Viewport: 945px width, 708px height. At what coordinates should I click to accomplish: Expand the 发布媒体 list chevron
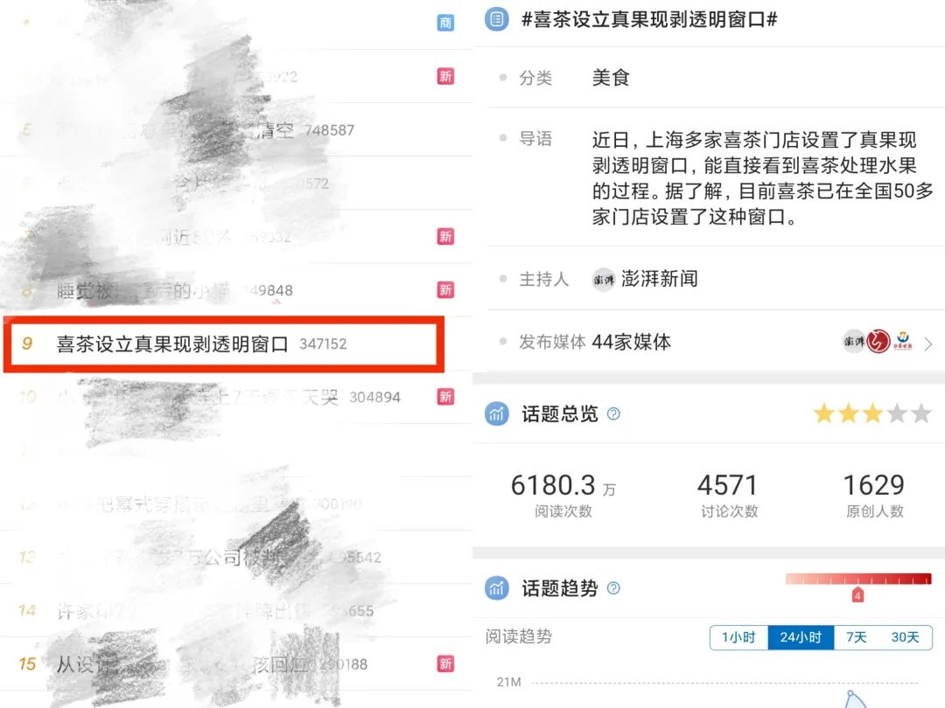pyautogui.click(x=928, y=344)
